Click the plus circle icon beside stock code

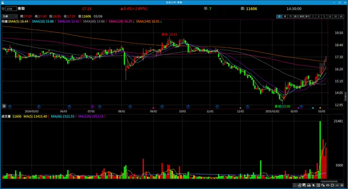(3, 8)
